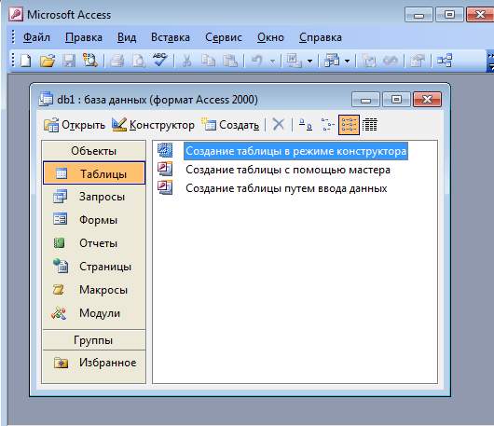Screen dimensions: 494x426
Task: Select Создание таблицы в режиме конструктора
Action: point(295,151)
